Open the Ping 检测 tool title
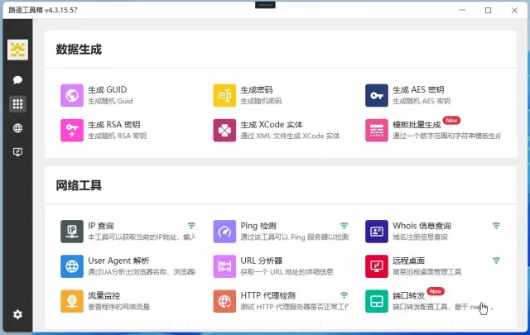Viewport: 530px width, 335px height. pyautogui.click(x=258, y=226)
